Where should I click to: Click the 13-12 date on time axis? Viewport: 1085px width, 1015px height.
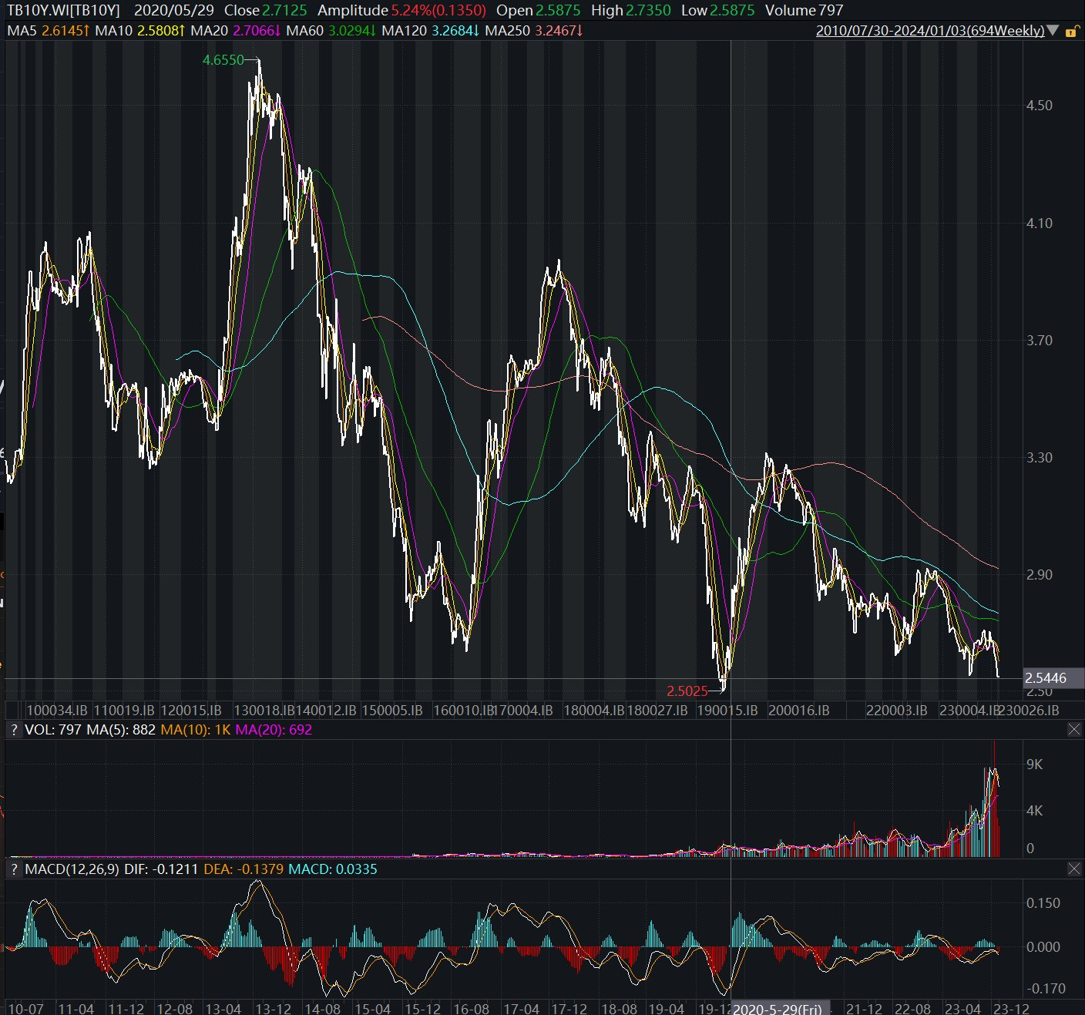273,1009
